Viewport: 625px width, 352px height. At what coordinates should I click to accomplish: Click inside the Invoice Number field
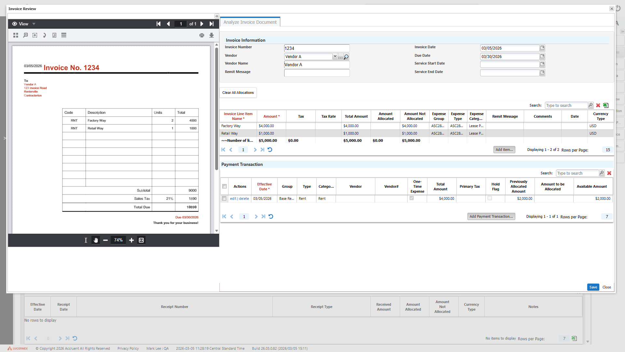(316, 48)
